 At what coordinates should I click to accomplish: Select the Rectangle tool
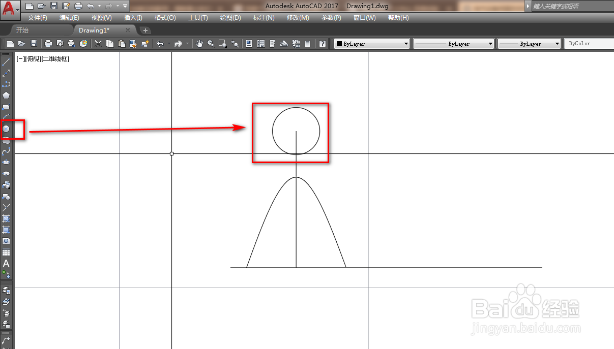click(6, 107)
